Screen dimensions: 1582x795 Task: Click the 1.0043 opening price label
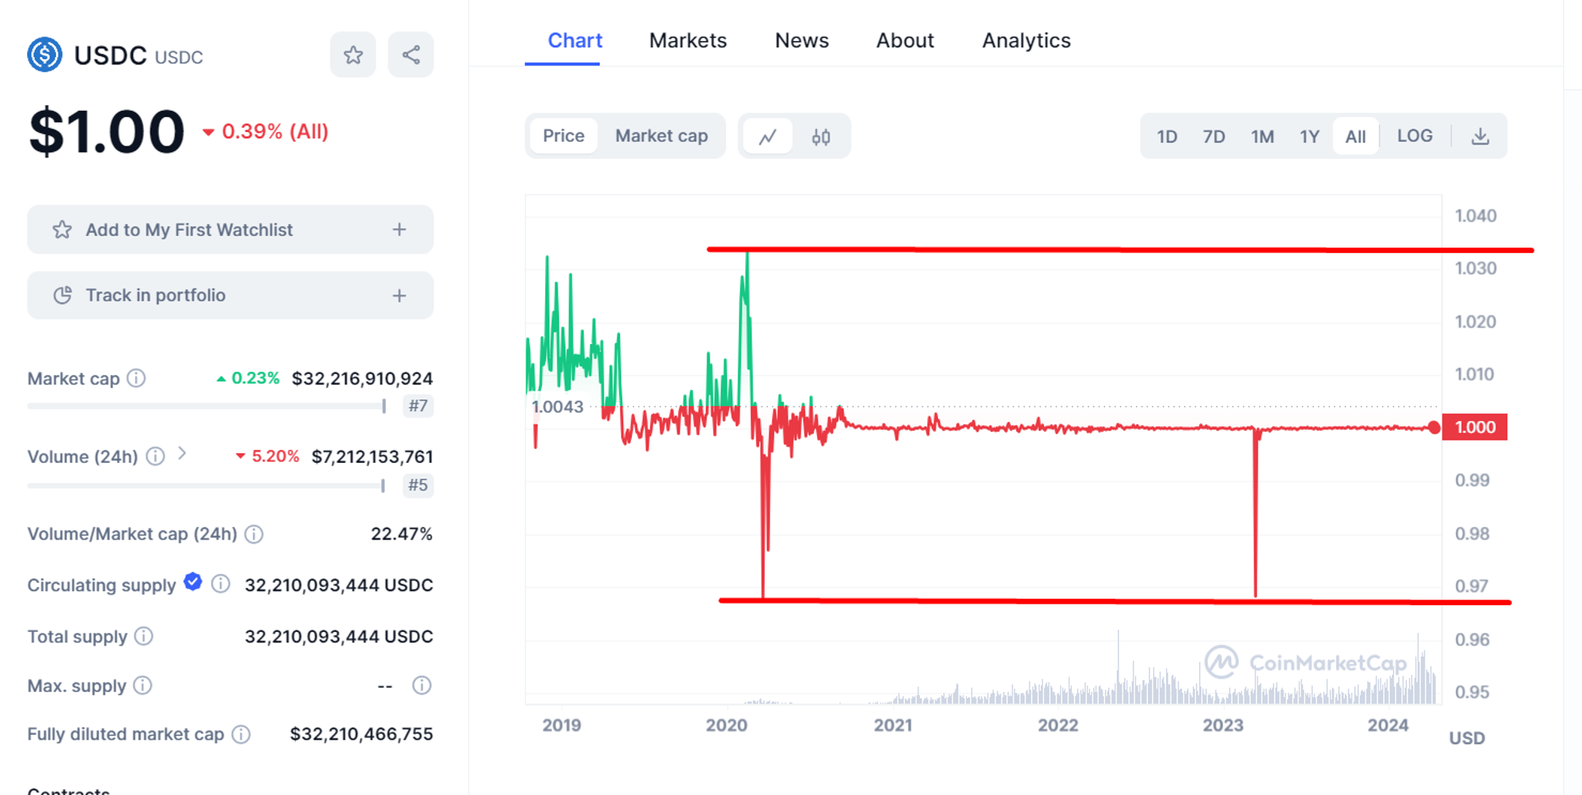click(x=558, y=407)
